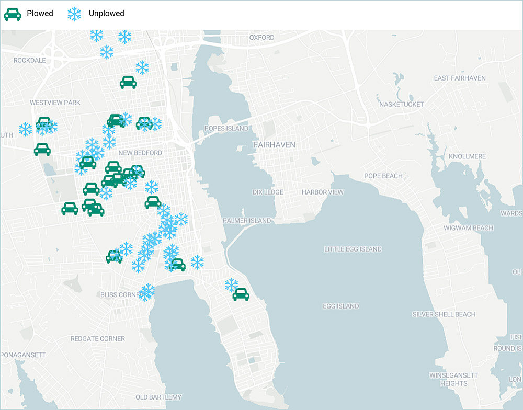The width and height of the screenshot is (523, 410).
Task: Select the Redgate Corner map label
Action: click(x=98, y=339)
